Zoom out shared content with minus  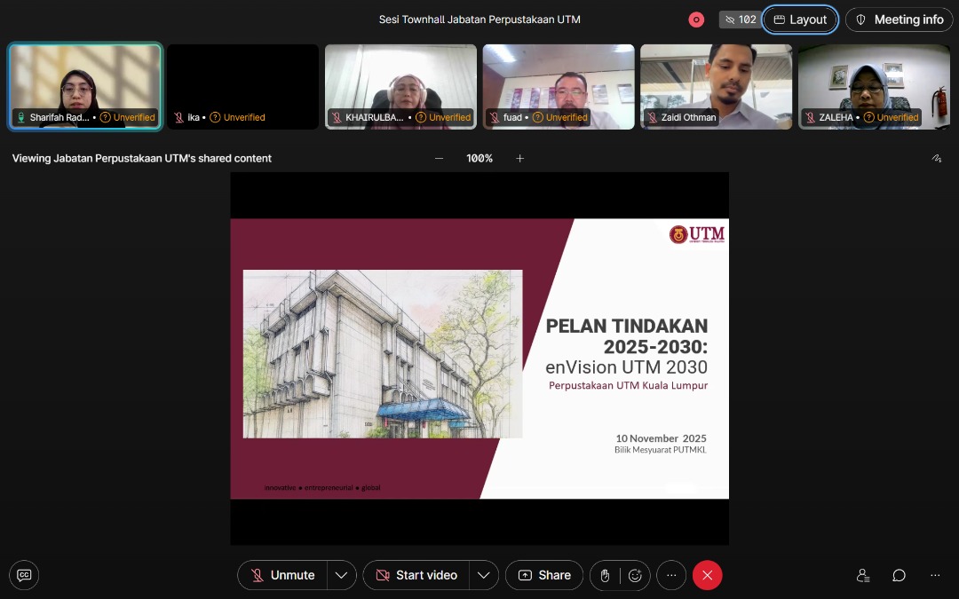point(439,159)
